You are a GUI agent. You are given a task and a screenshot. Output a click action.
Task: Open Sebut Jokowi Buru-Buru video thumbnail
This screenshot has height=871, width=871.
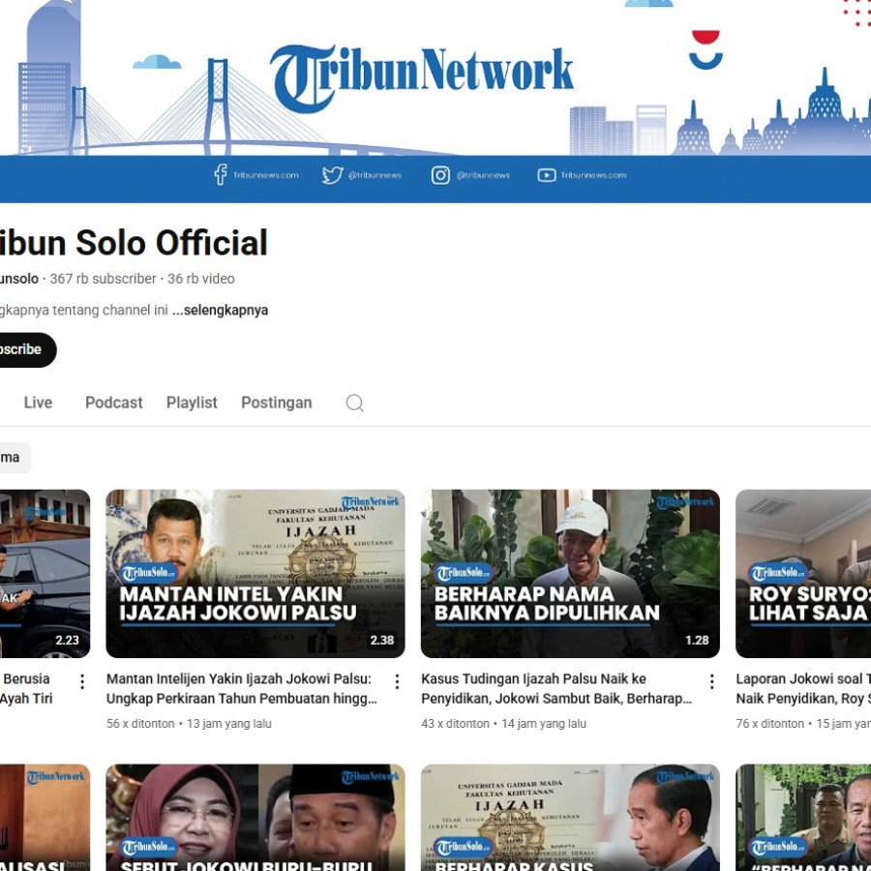pos(255,817)
